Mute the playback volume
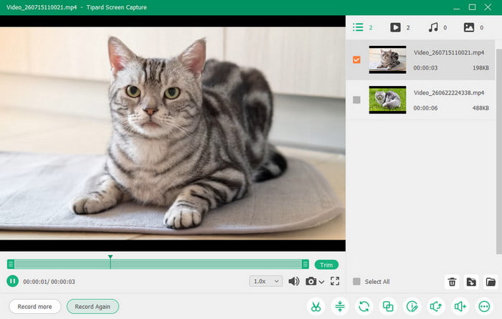The width and height of the screenshot is (502, 319). [x=293, y=281]
